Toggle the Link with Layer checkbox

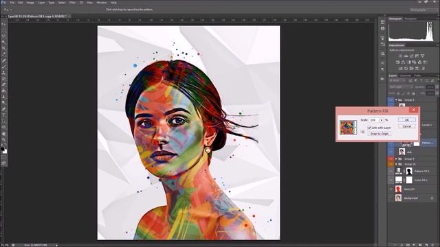(370, 128)
